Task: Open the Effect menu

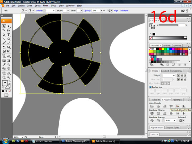Action: pos(53,6)
